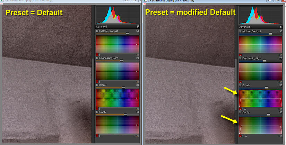Image resolution: width=286 pixels, height=145 pixels.
Task: Click red L icon under Clarity curve, modified panel
Action: pos(241,136)
